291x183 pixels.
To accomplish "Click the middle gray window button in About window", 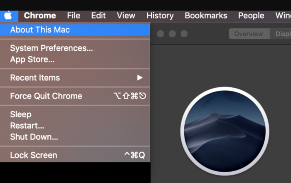I will tap(172, 34).
